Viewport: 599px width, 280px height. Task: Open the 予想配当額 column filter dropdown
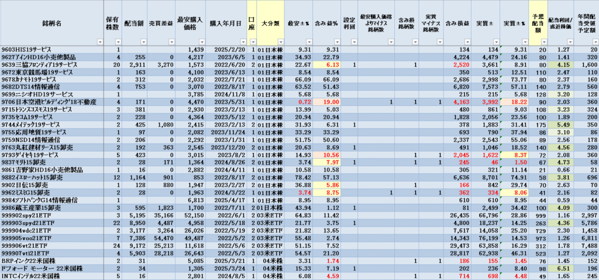pyautogui.click(x=543, y=42)
